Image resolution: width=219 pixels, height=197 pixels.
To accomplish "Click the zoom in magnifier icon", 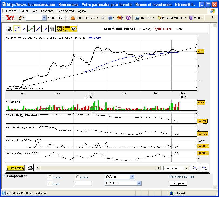I will coord(204,168).
